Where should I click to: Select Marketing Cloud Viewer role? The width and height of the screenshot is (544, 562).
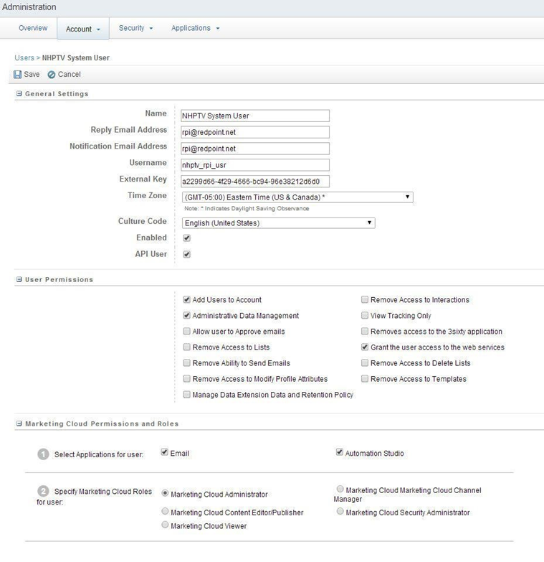pos(166,525)
